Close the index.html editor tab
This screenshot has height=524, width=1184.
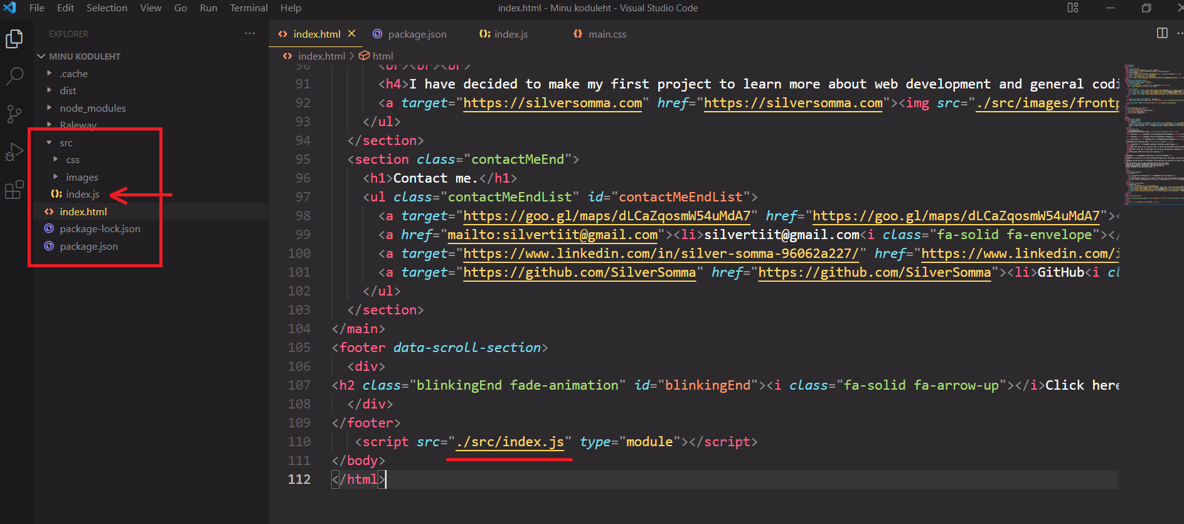tap(352, 33)
